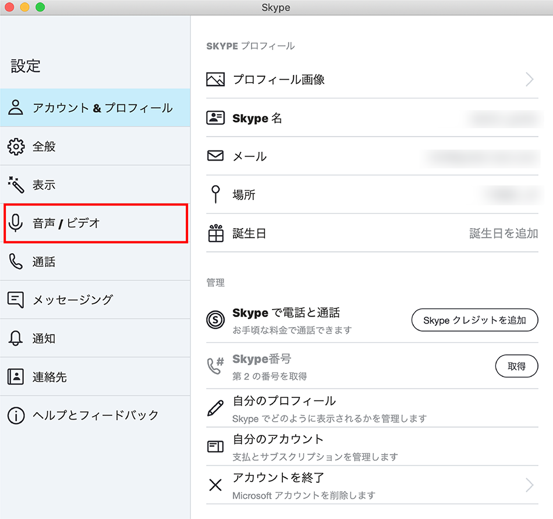Click the 取得 button for Skype番号
The image size is (553, 519).
tap(517, 366)
